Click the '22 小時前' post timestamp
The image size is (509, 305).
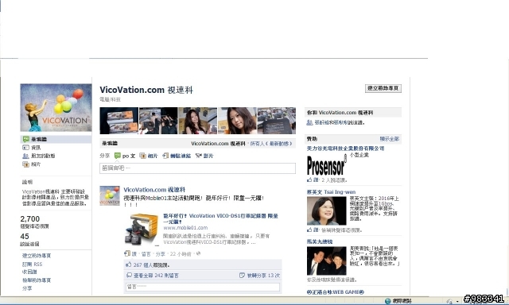click(x=181, y=254)
